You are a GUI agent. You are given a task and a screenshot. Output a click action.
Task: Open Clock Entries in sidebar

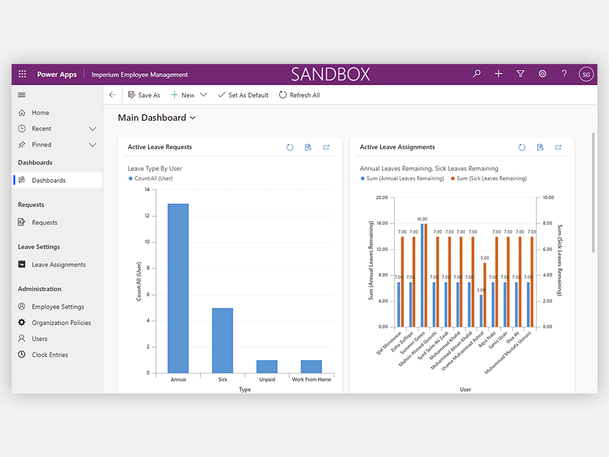[x=57, y=355]
